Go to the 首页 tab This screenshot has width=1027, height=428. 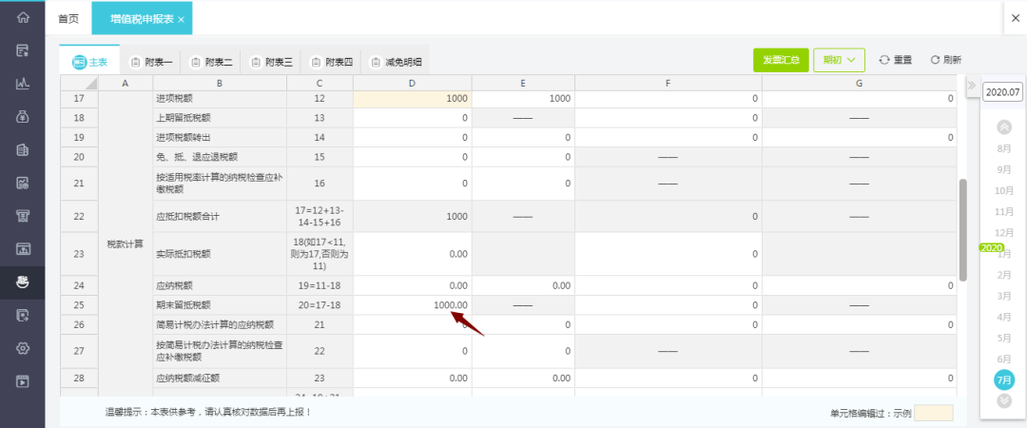point(68,19)
